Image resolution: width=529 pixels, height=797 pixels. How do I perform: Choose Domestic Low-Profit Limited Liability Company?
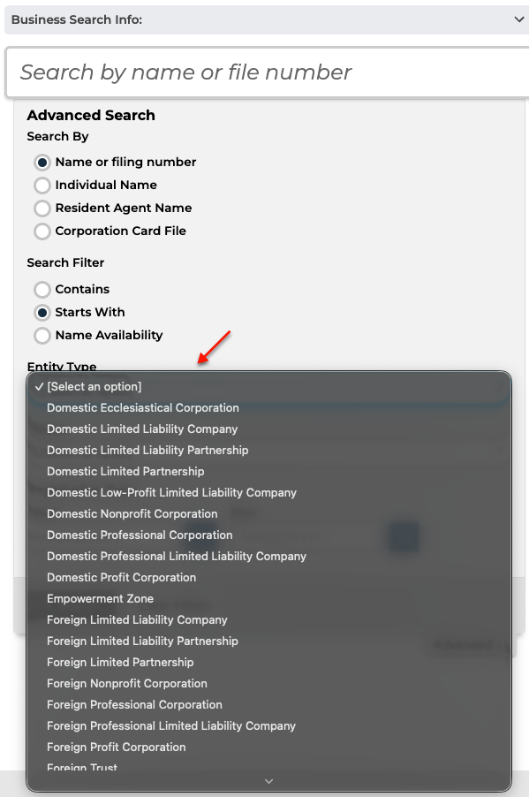point(268,492)
